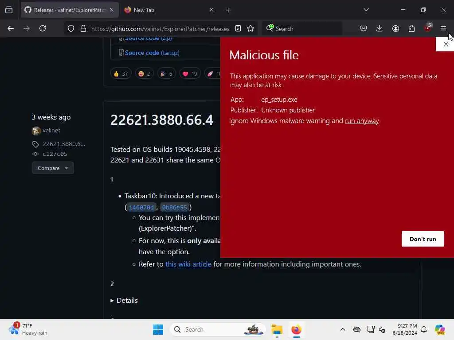
Task: Open the notifications bell
Action: pyautogui.click(x=424, y=329)
